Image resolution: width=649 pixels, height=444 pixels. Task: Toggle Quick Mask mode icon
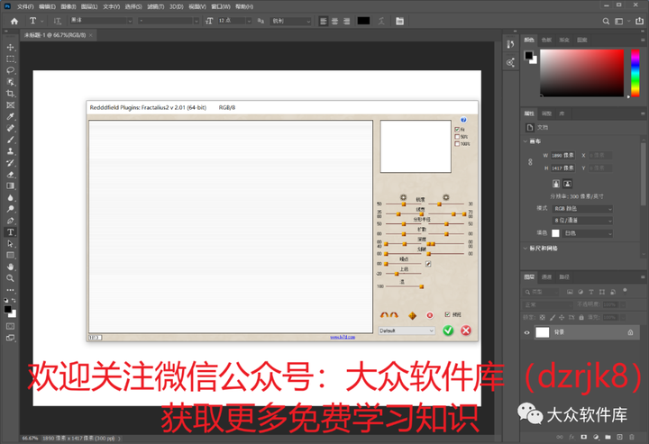coord(10,326)
